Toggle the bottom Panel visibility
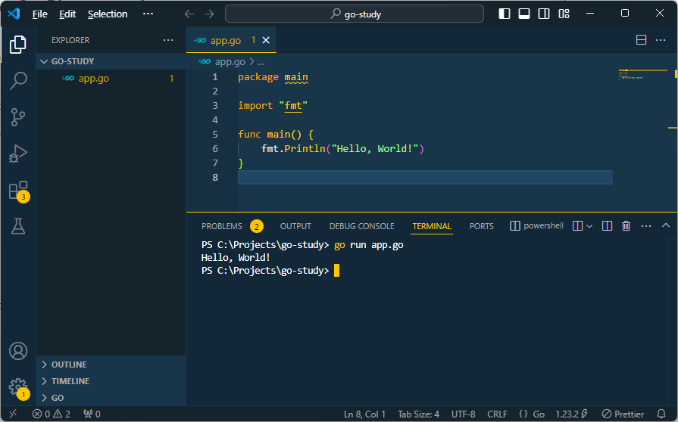Viewport: 678px width, 422px height. point(524,14)
